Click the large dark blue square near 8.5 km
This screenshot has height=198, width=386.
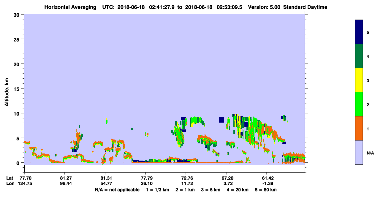coord(222,119)
